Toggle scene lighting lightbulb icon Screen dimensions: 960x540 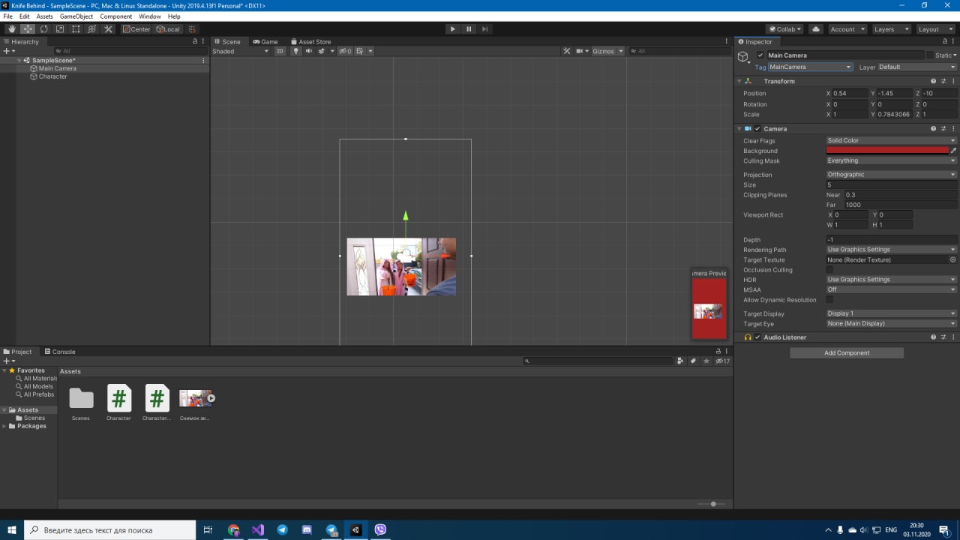[x=295, y=51]
